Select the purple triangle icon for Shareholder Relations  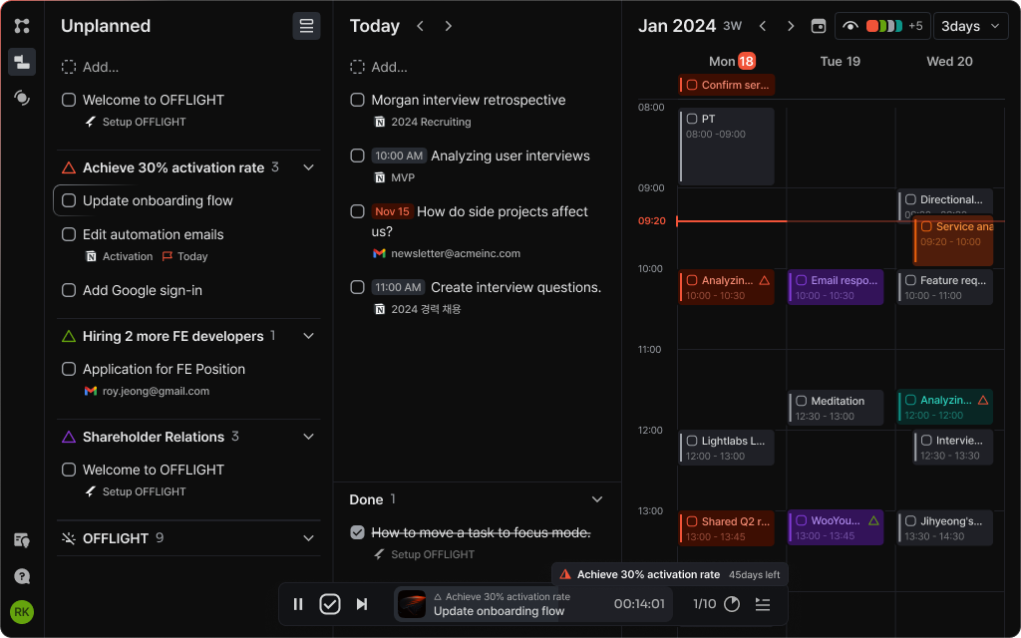coord(69,437)
